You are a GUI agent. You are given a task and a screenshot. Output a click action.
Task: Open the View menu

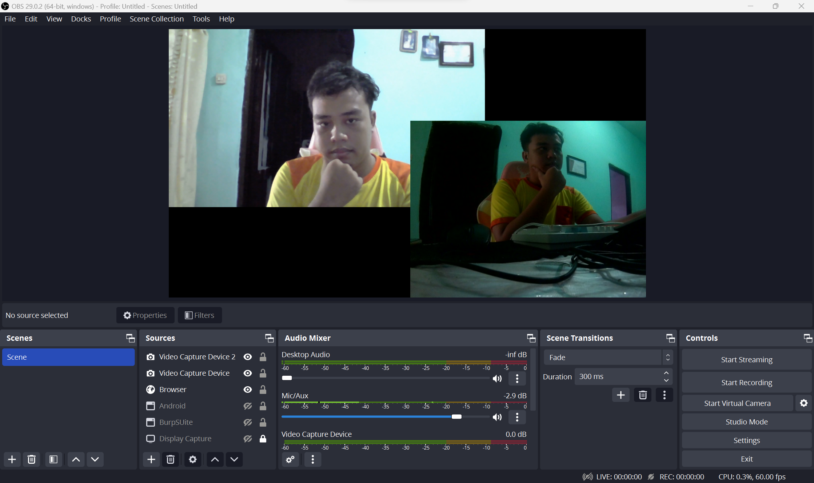click(54, 19)
